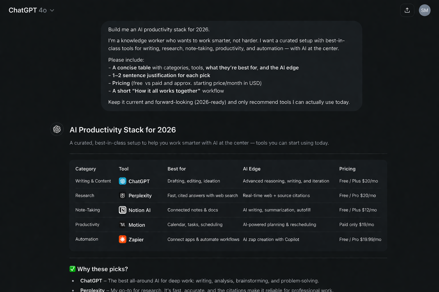Click the user prompt message bubble
The height and width of the screenshot is (292, 439).
click(232, 66)
